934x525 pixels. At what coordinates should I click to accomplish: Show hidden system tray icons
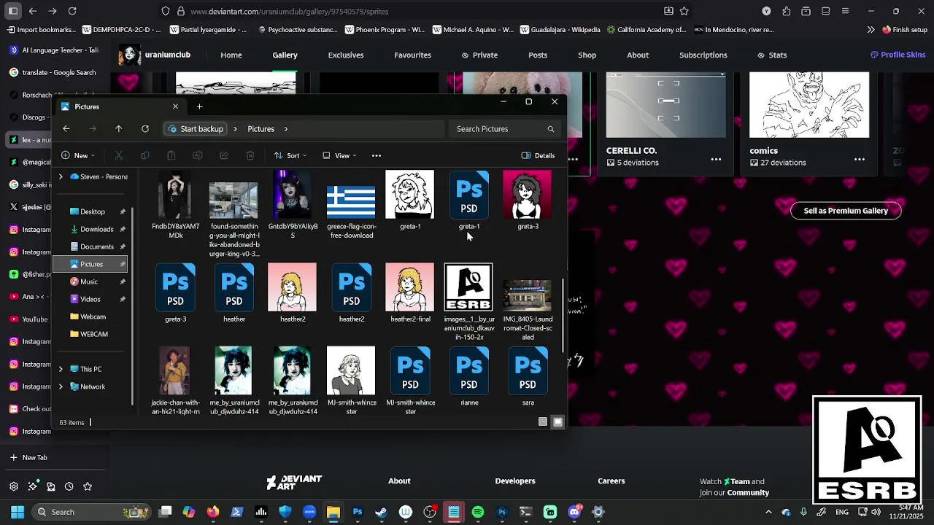768,512
